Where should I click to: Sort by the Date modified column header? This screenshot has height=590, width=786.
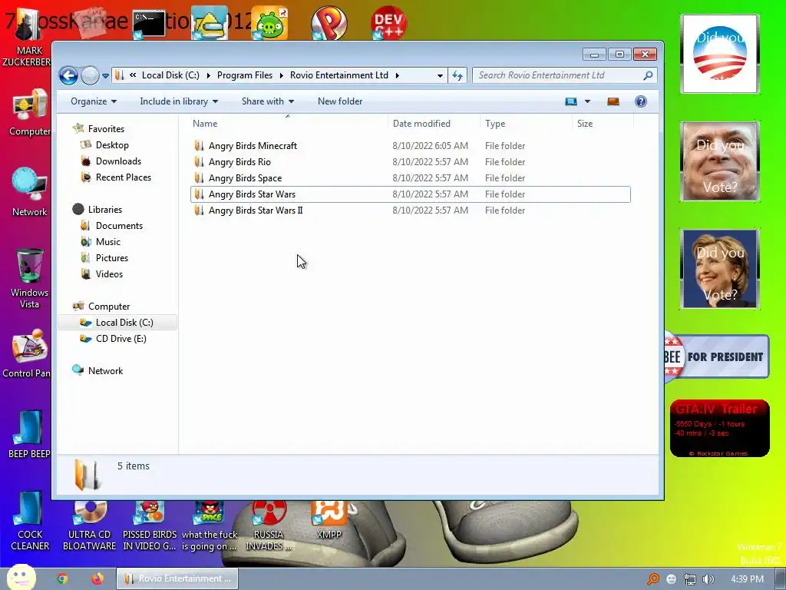click(434, 124)
